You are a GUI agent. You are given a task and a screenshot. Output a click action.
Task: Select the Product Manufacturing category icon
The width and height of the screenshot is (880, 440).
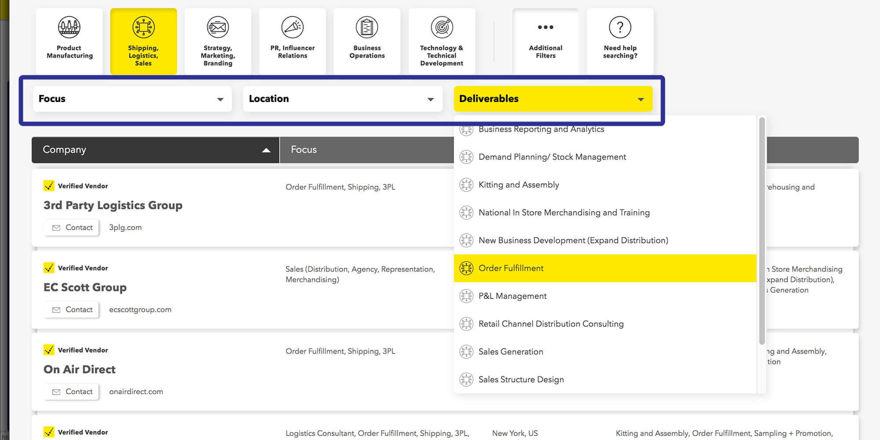tap(69, 27)
